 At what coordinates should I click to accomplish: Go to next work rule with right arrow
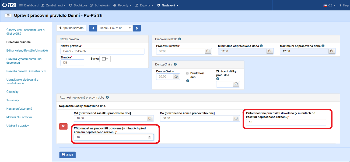137,28
